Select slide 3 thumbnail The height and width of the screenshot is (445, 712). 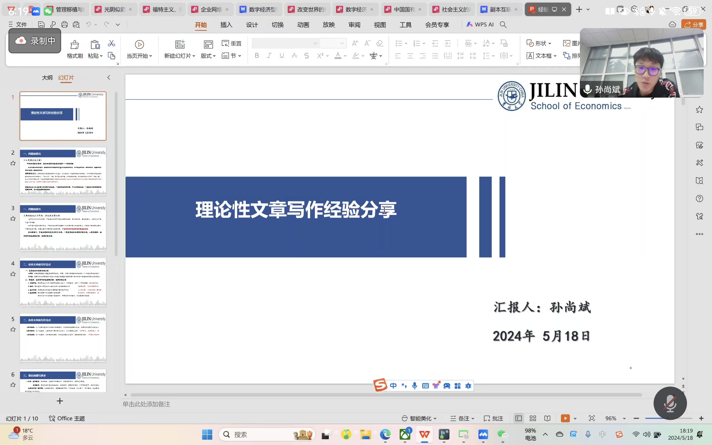pyautogui.click(x=63, y=227)
